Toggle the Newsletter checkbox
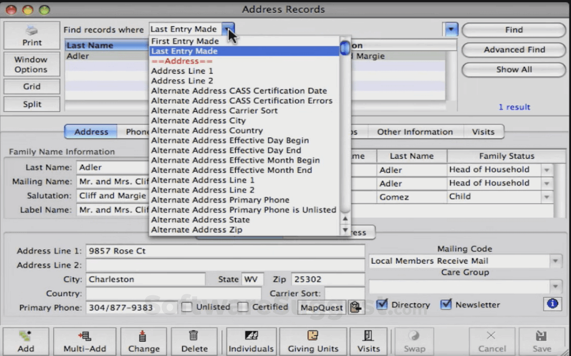571x356 pixels. pyautogui.click(x=446, y=305)
